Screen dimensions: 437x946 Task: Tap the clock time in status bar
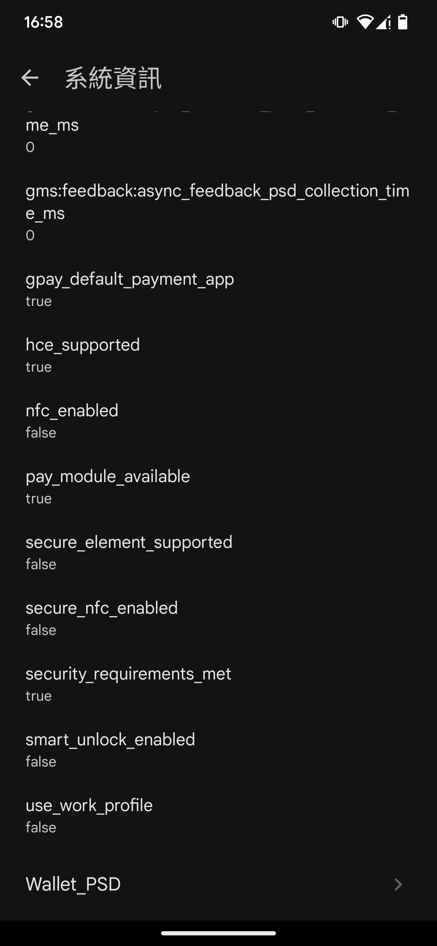point(44,22)
